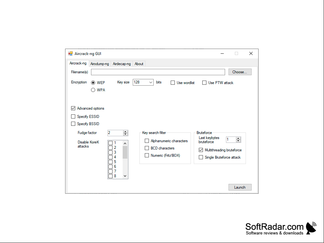Open the About tab
The height and width of the screenshot is (243, 324).
(139, 64)
